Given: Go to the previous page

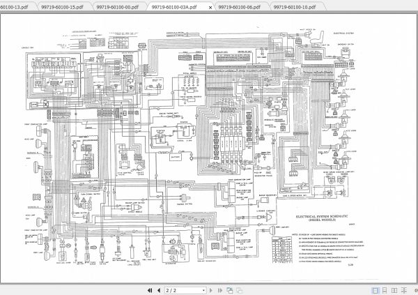Looking at the screenshot, I should pyautogui.click(x=159, y=290).
